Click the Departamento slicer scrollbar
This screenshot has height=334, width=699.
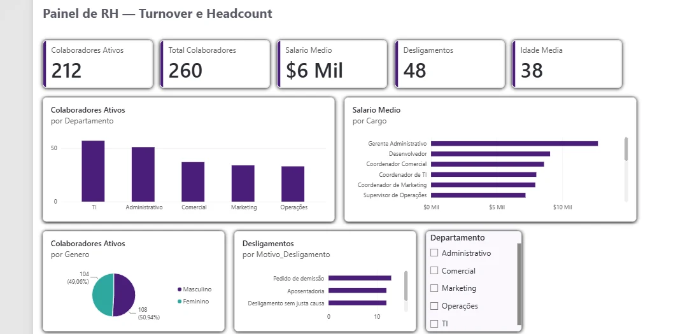(x=518, y=284)
